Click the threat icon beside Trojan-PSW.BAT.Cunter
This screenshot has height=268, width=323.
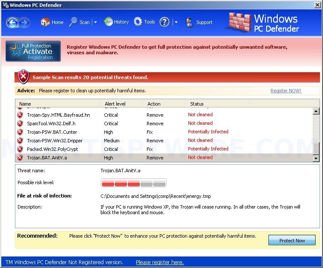pos(20,132)
